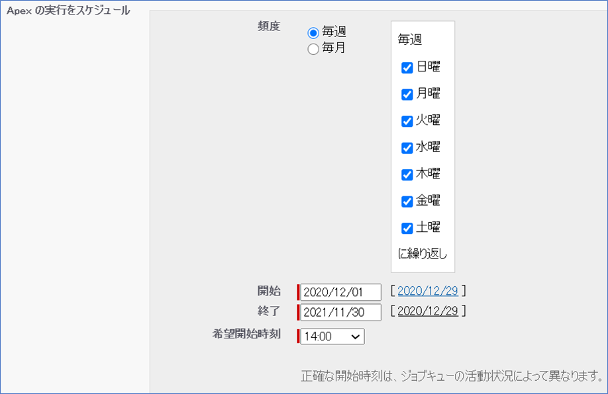This screenshot has height=394, width=608.
Task: Uncheck the 月曜 checkbox
Action: [407, 95]
